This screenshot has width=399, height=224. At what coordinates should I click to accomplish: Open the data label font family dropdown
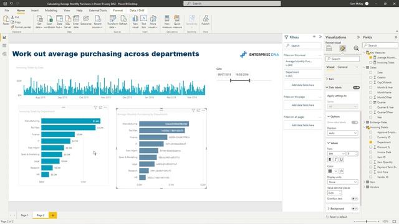(x=336, y=154)
